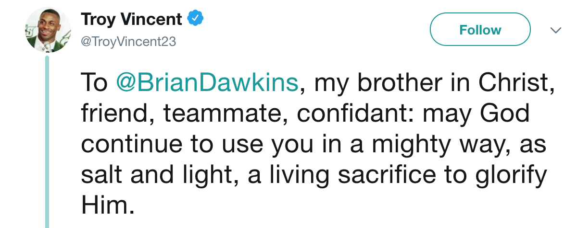Expand the tweet options chevron
The image size is (577, 228).
555,30
